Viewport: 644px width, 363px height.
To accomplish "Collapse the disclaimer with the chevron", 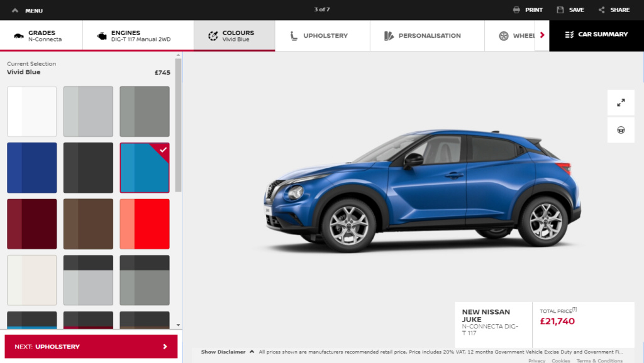I will (x=252, y=352).
